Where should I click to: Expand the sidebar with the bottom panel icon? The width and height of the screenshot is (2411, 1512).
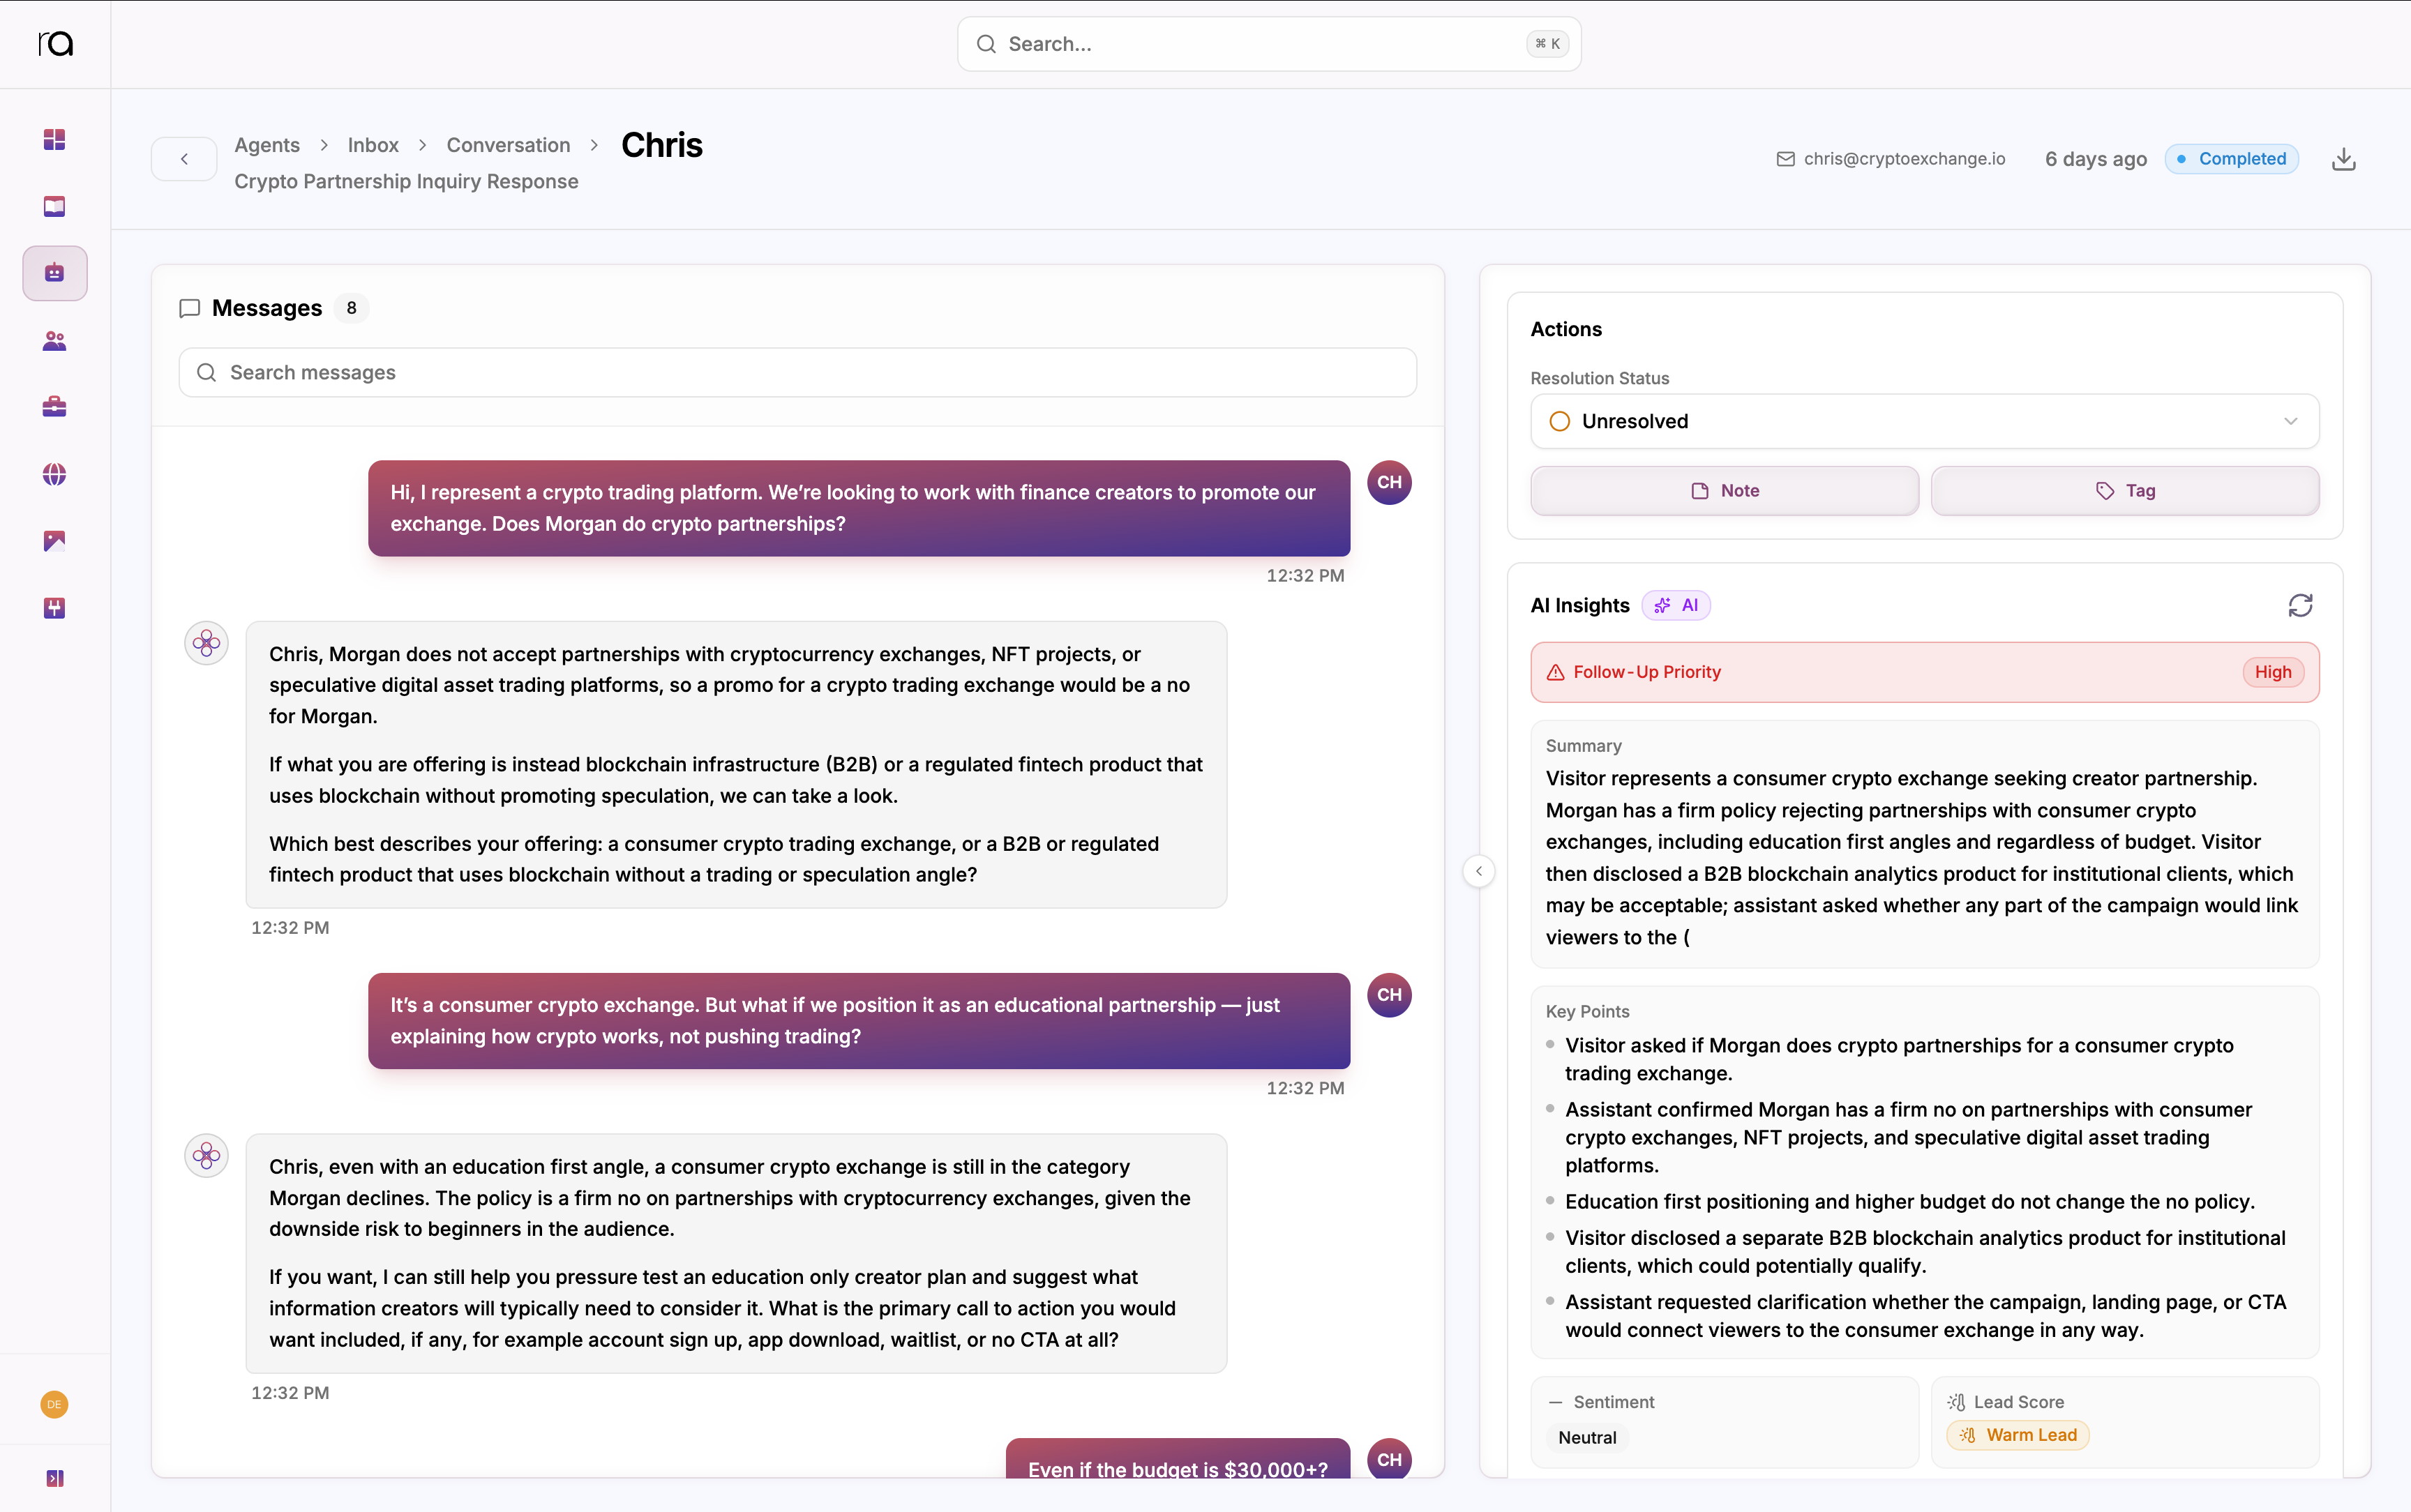click(54, 1478)
